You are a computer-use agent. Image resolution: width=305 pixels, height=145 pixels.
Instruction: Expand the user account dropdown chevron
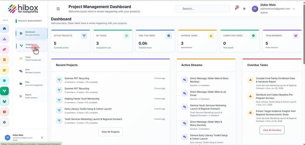[x=294, y=9]
